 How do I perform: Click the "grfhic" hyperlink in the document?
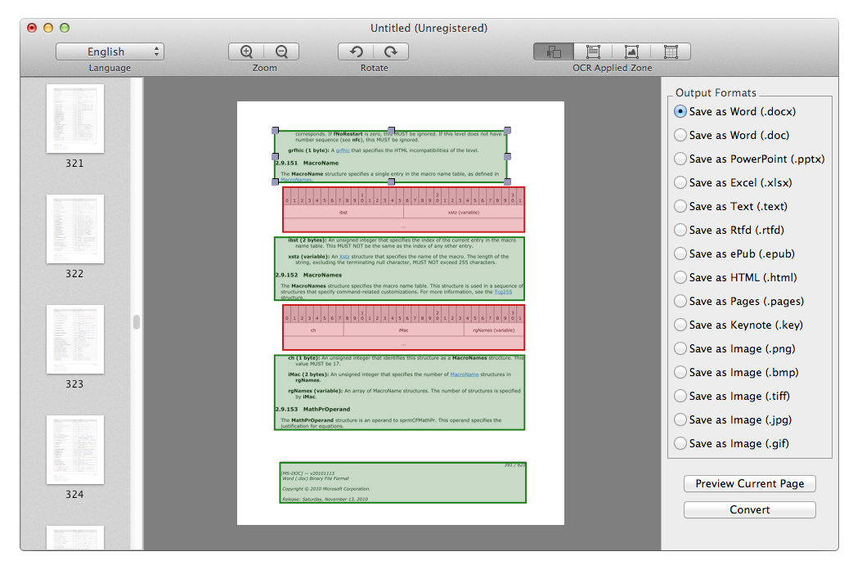(x=343, y=150)
